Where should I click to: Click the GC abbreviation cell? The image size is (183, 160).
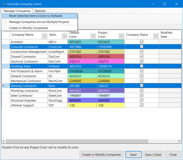tap(58, 76)
